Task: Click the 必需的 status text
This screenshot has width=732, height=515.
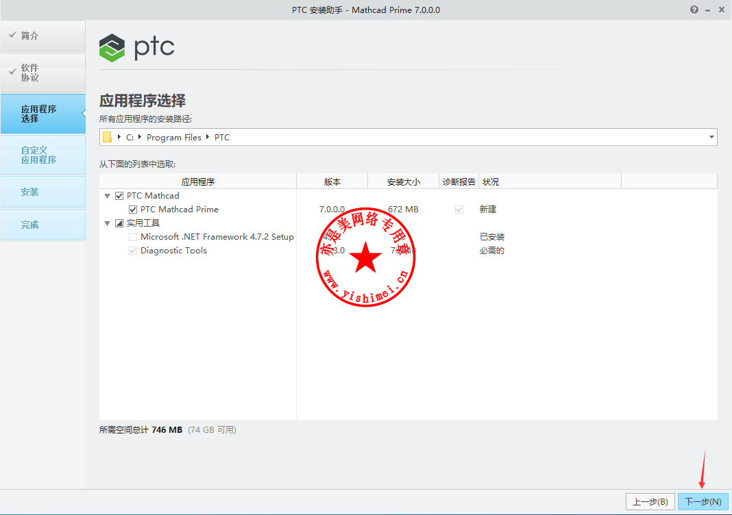Action: click(x=492, y=251)
